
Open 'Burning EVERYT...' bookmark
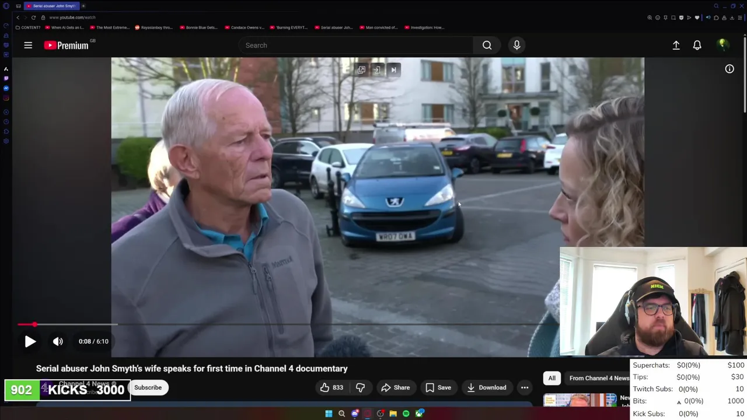point(289,27)
